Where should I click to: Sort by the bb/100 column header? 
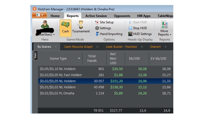click(134, 58)
